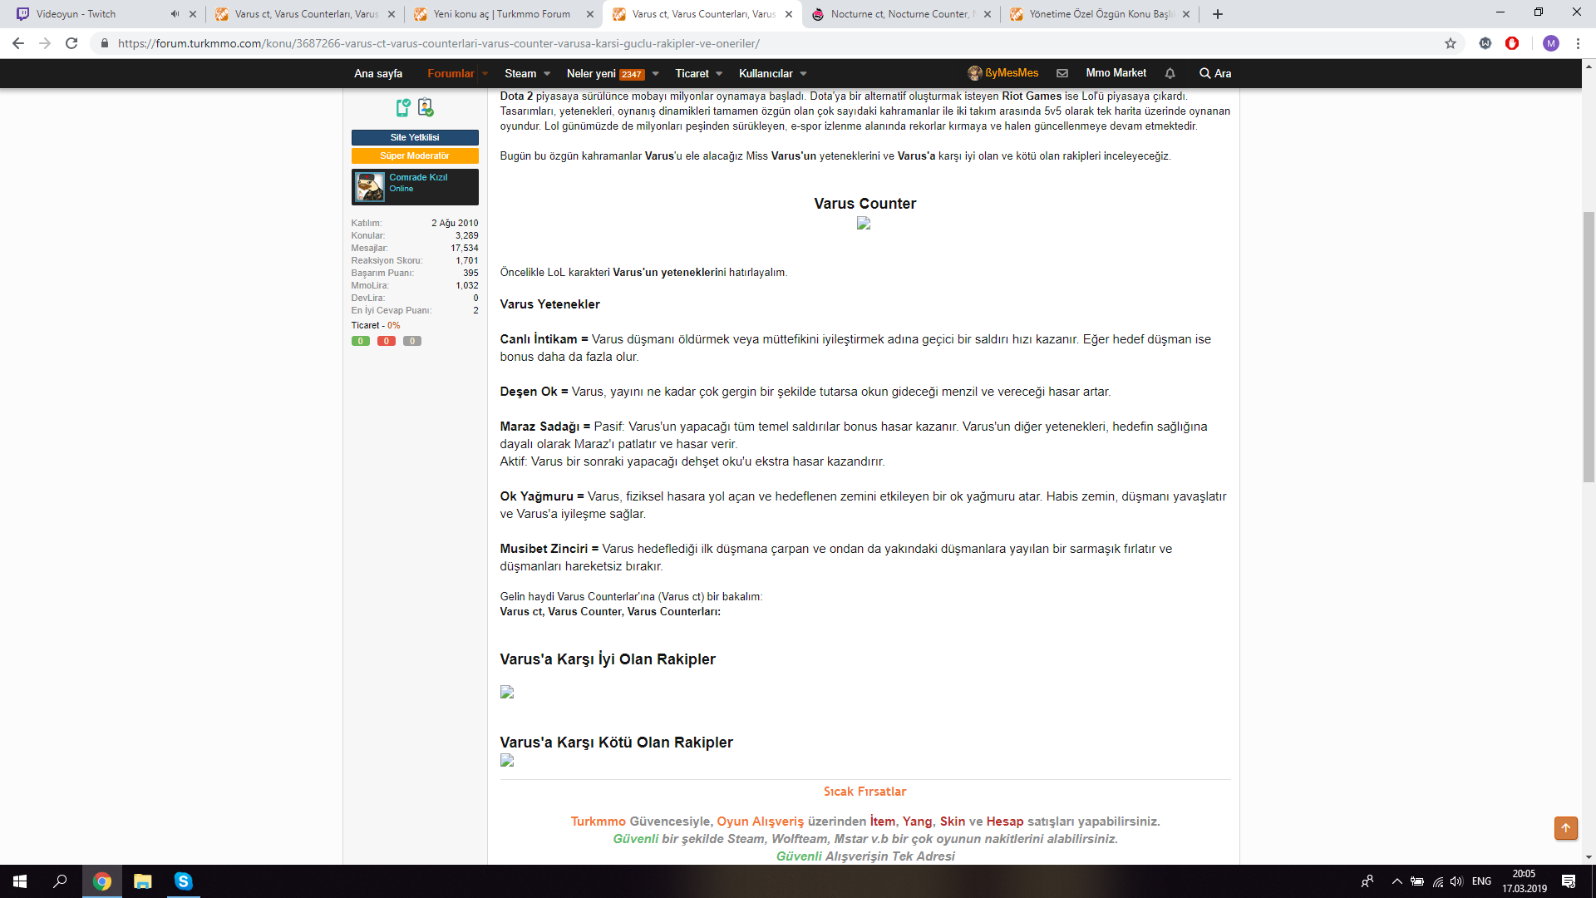Image resolution: width=1596 pixels, height=898 pixels.
Task: Reload the current Turkmmo page
Action: (71, 43)
